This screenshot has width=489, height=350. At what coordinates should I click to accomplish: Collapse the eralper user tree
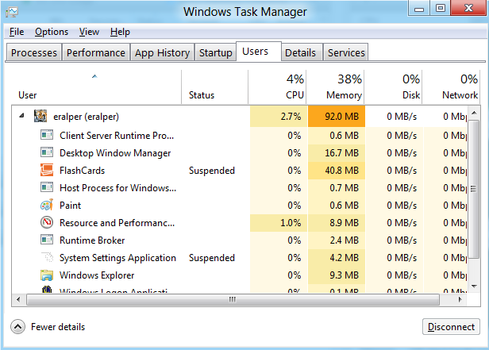coord(21,116)
